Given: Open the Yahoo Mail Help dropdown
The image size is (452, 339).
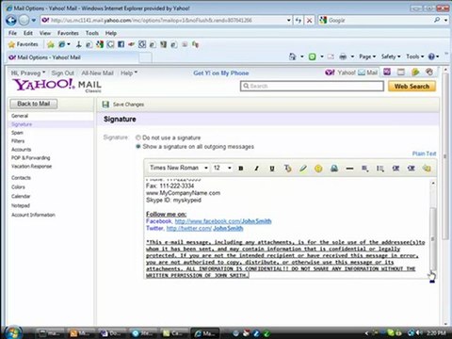Looking at the screenshot, I should 129,73.
